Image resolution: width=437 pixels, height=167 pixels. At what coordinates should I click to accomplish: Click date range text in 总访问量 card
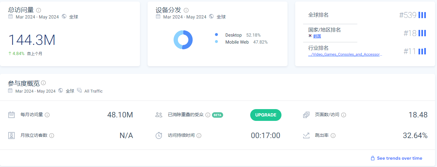(x=37, y=17)
